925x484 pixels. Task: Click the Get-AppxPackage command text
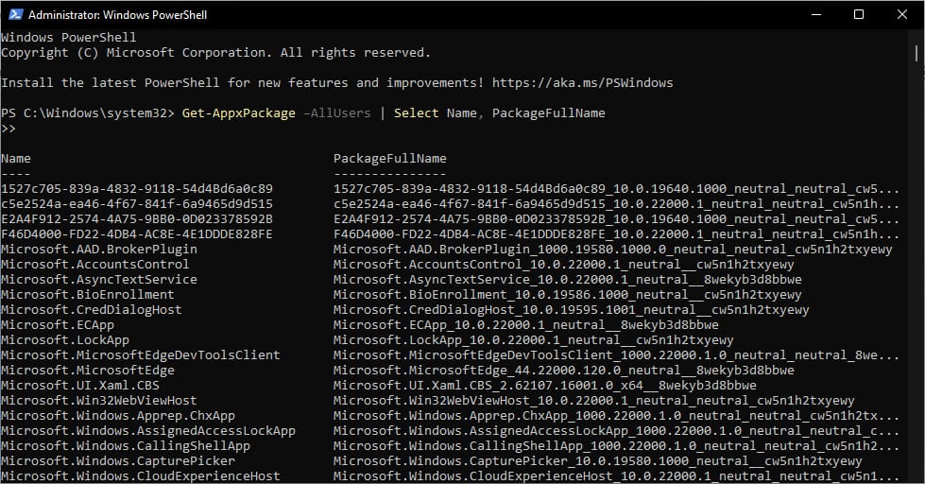[238, 112]
